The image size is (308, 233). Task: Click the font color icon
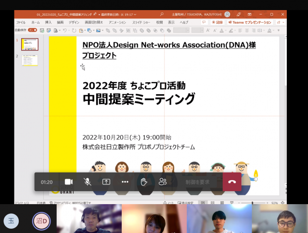tap(221, 30)
